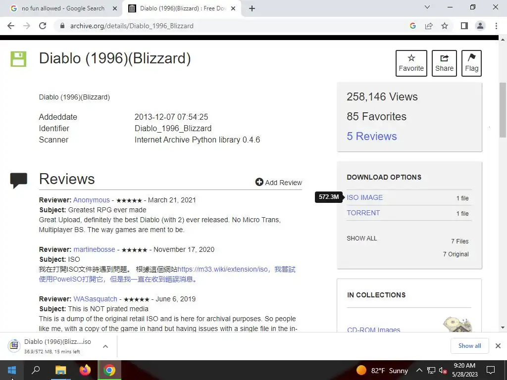Expand the download item options chevron
This screenshot has height=380, width=507.
click(105, 346)
